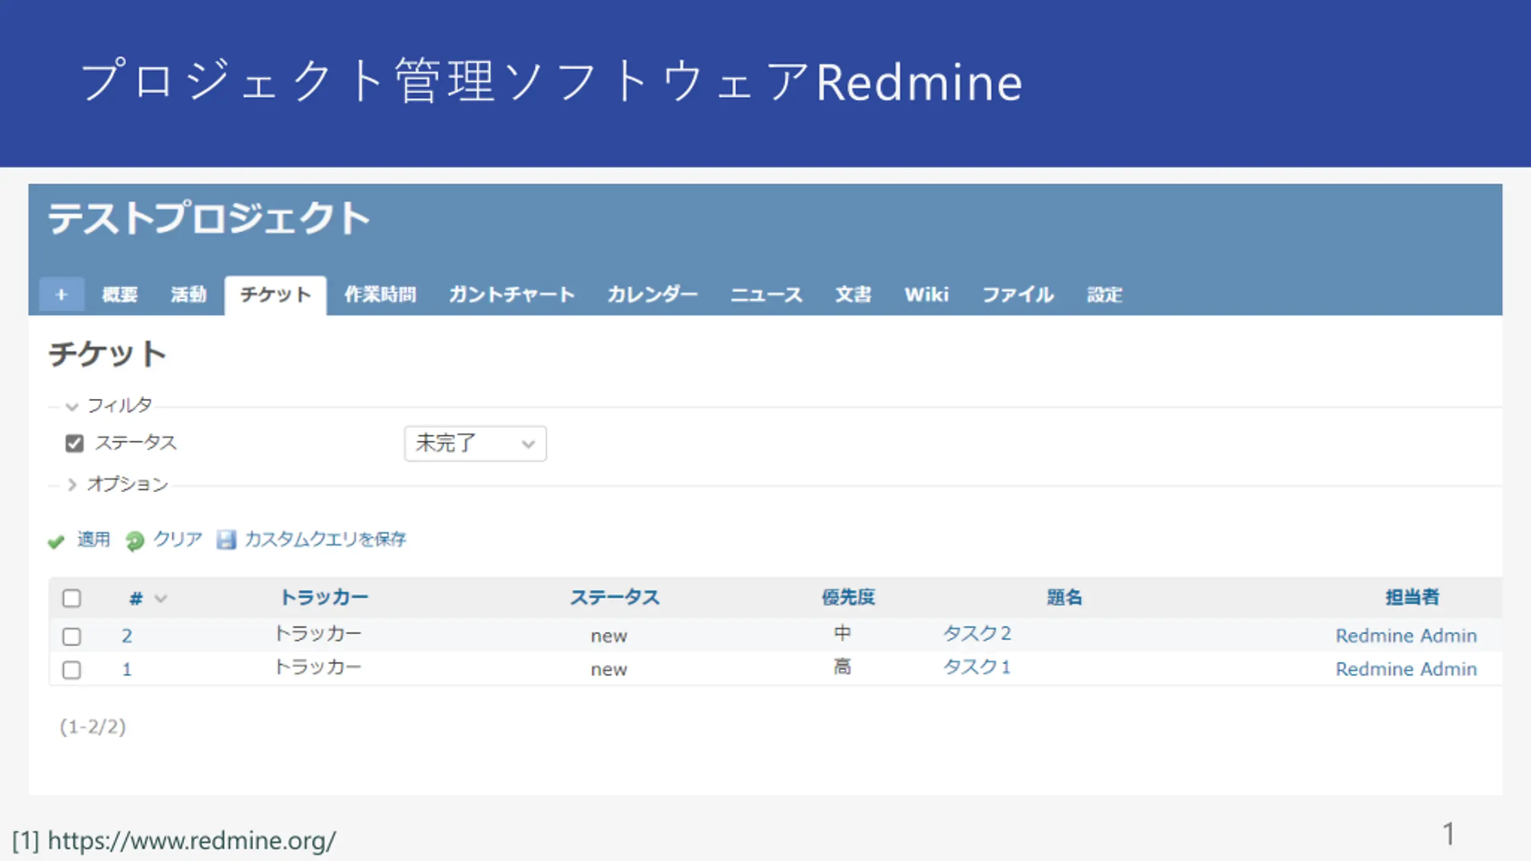Open the カレンダー tab
Screen dimensions: 1531x861
653,295
